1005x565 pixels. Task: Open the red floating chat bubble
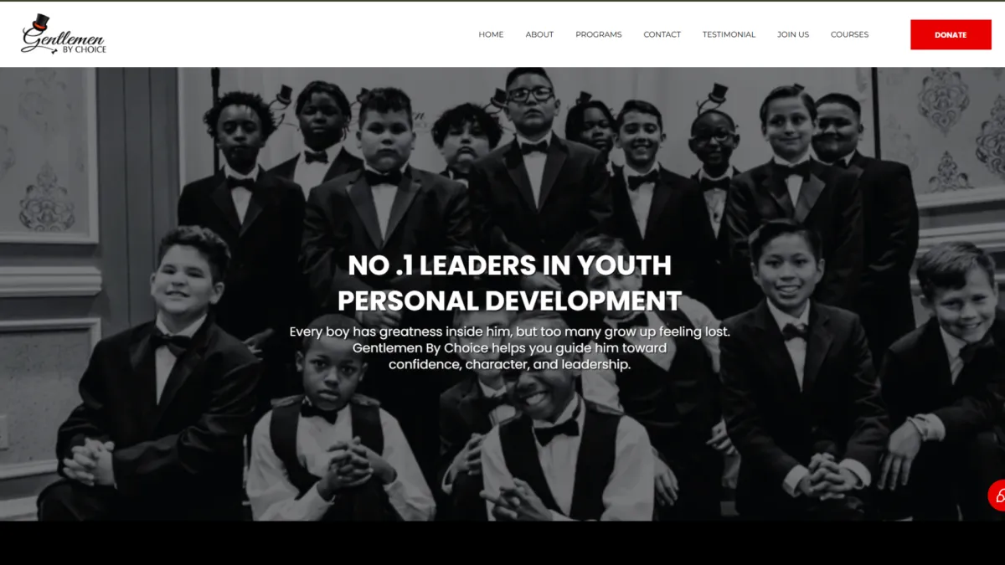(x=997, y=496)
